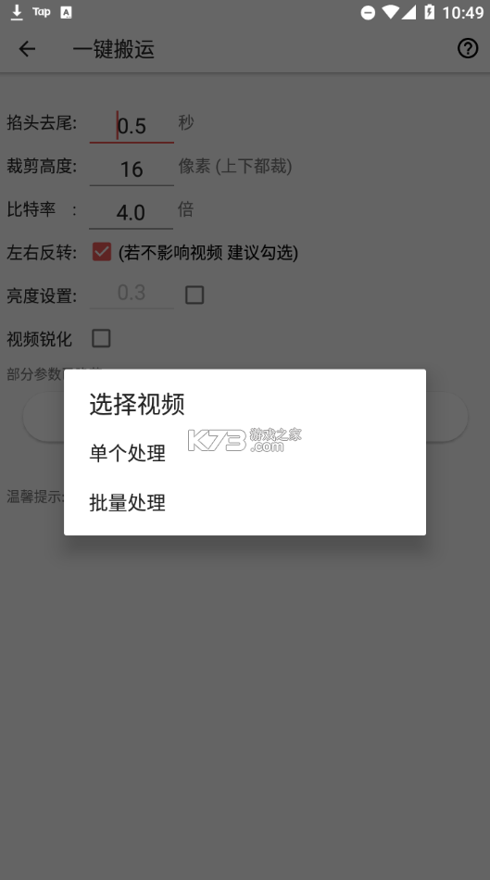Tap the keyboard A notification icon
The image size is (490, 880).
67,12
